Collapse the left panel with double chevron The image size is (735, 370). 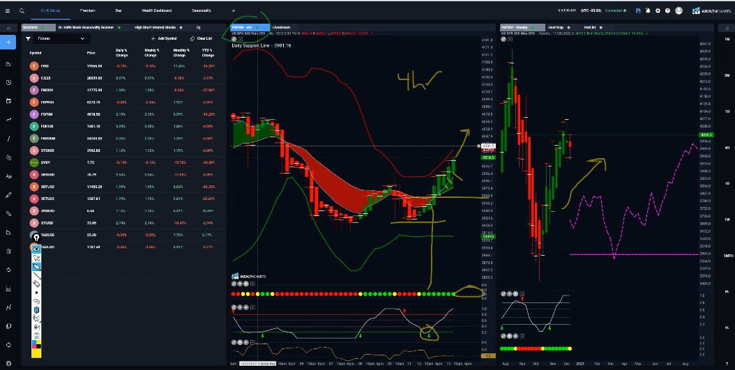pyautogui.click(x=8, y=29)
